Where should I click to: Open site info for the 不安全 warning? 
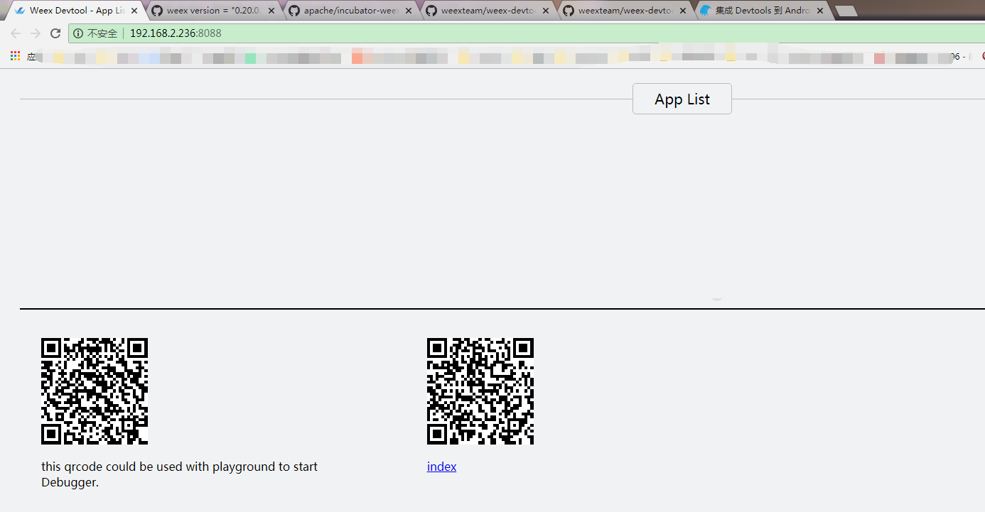(96, 33)
